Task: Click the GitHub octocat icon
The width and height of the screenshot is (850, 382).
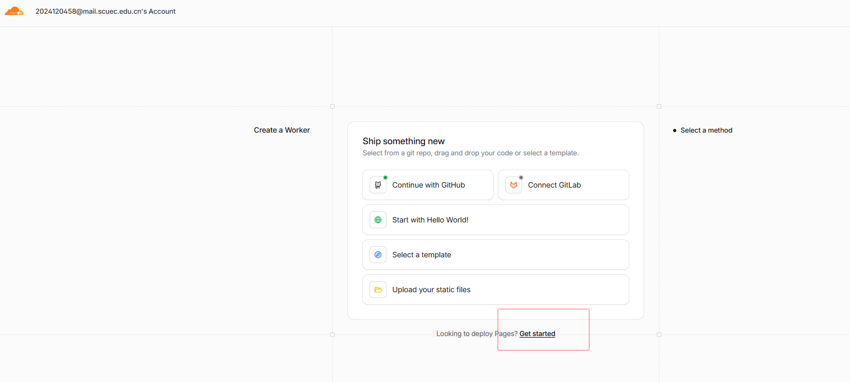Action: 378,185
